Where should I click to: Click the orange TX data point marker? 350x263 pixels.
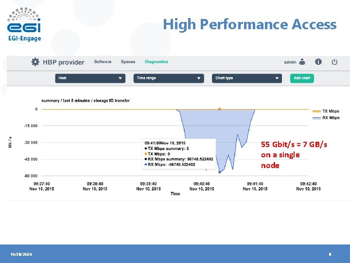coord(220,109)
